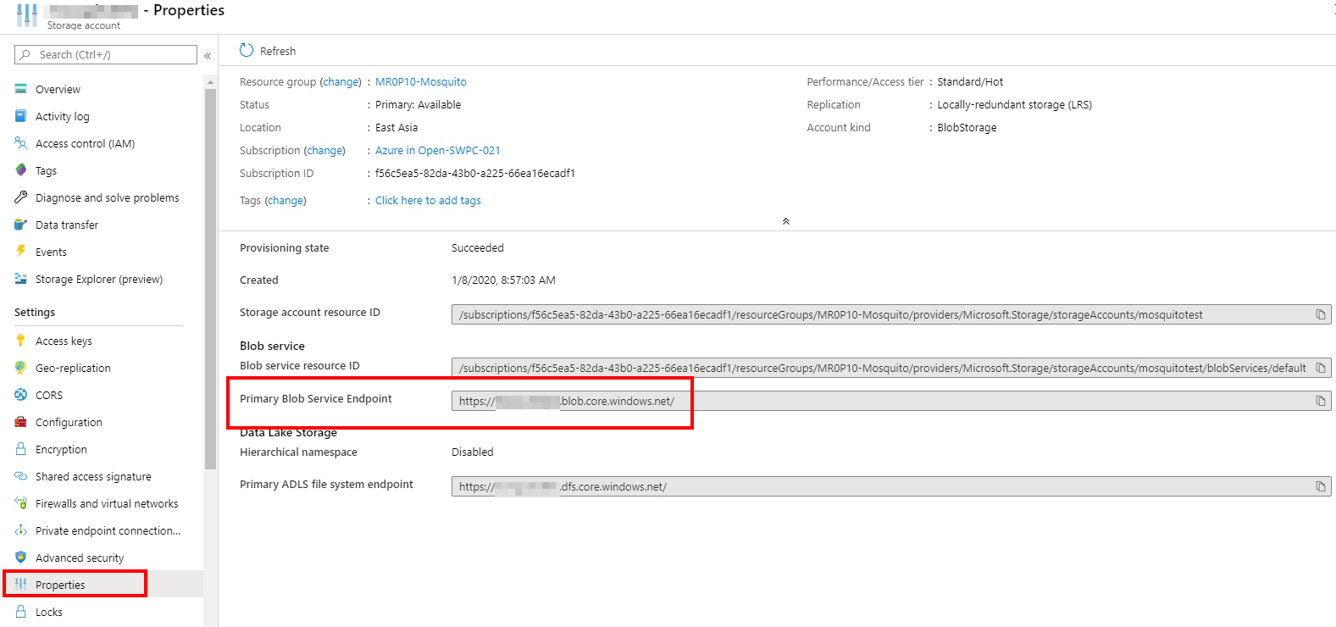Copy the Primary ADLS file system endpoint
The width and height of the screenshot is (1336, 627).
pyautogui.click(x=1320, y=486)
